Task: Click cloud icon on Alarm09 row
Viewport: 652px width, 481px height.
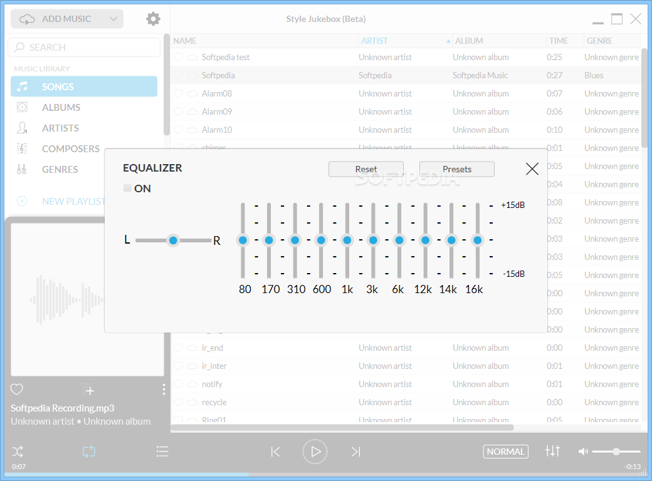Action: point(192,111)
